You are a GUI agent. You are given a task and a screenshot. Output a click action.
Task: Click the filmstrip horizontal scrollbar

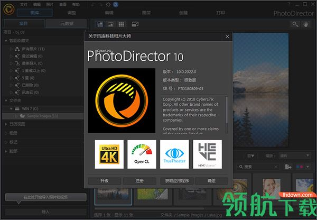coord(149,208)
